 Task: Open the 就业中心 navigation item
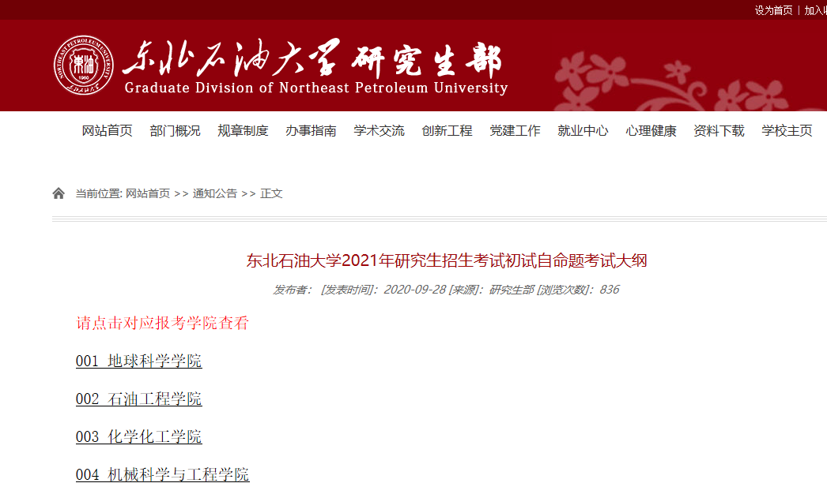(x=583, y=131)
